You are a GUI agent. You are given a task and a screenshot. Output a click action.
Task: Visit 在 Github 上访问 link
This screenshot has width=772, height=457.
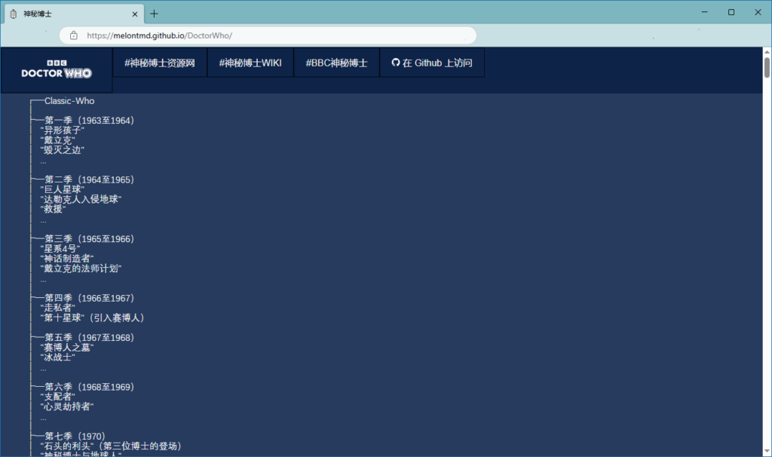click(432, 63)
